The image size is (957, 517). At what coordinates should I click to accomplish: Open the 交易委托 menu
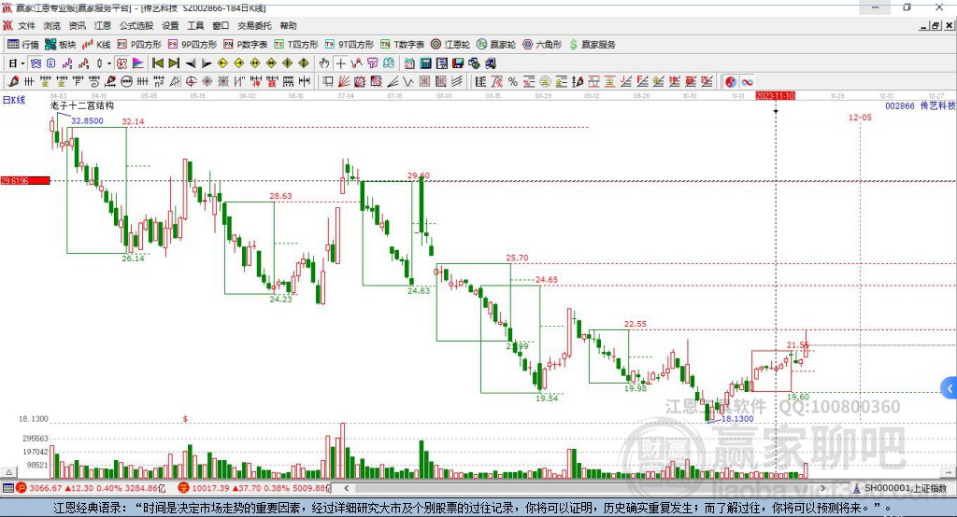pos(254,25)
